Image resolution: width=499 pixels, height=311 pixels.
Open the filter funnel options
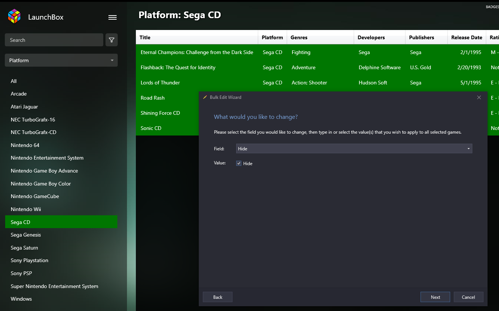coord(111,40)
